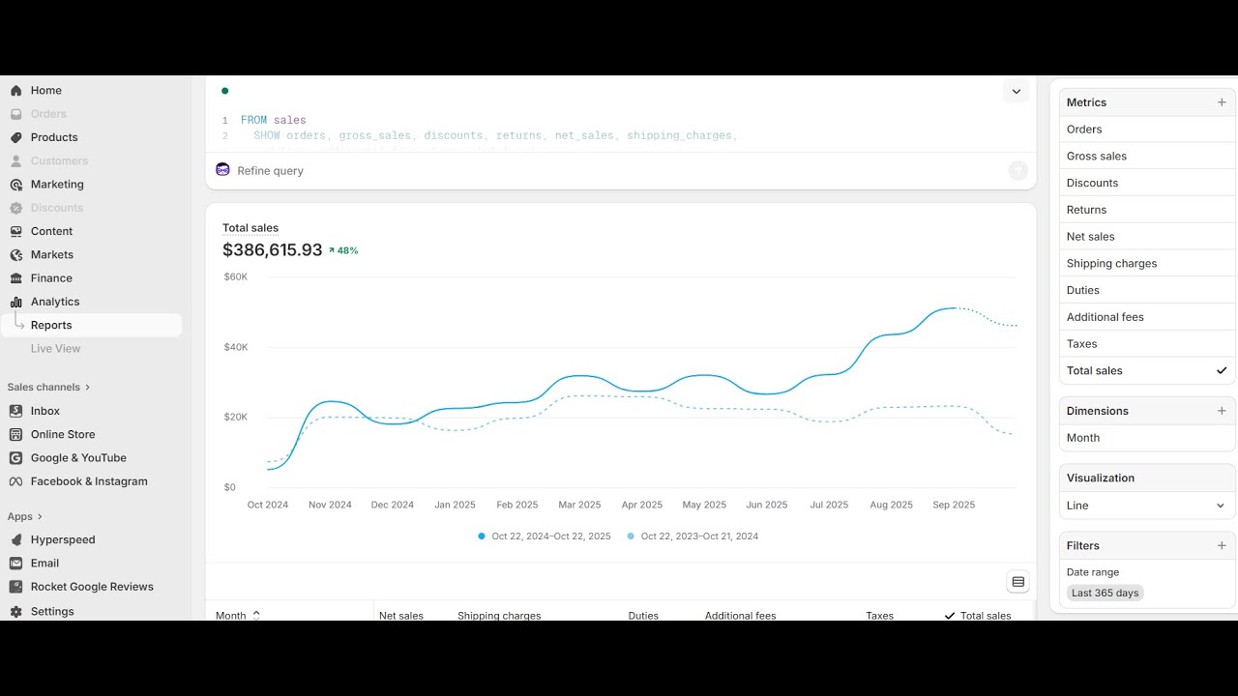Toggle the Gross sales metric
Image resolution: width=1238 pixels, height=696 pixels.
click(1147, 157)
